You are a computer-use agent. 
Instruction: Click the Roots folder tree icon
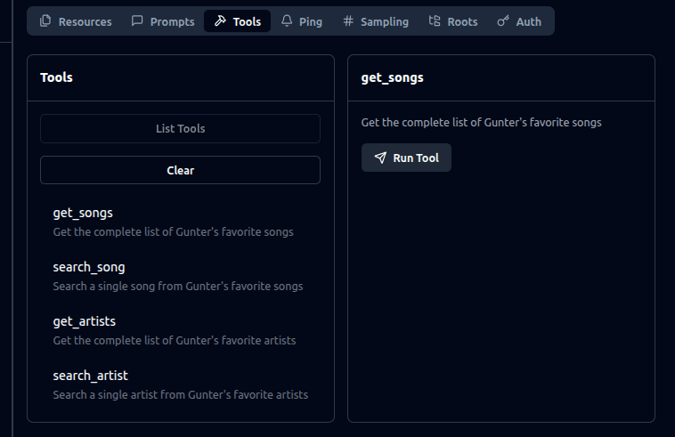pos(435,21)
